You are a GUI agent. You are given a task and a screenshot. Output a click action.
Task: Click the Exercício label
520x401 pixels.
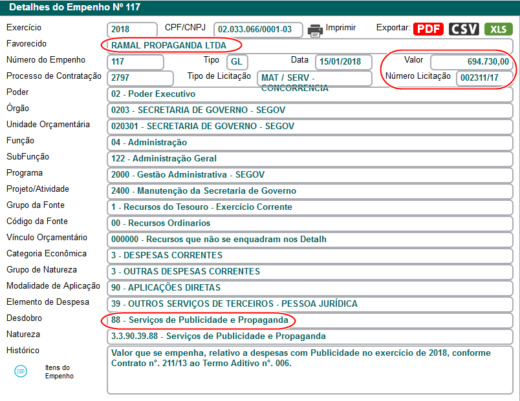point(24,28)
